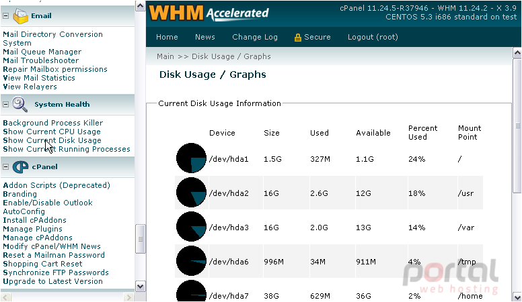Image resolution: width=522 pixels, height=302 pixels.
Task: Open Mail Queue Manager
Action: 42,52
